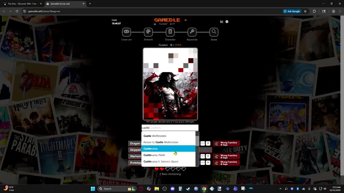
Task: Click the address bar URL gamedle.wtf
Action: 44,11
